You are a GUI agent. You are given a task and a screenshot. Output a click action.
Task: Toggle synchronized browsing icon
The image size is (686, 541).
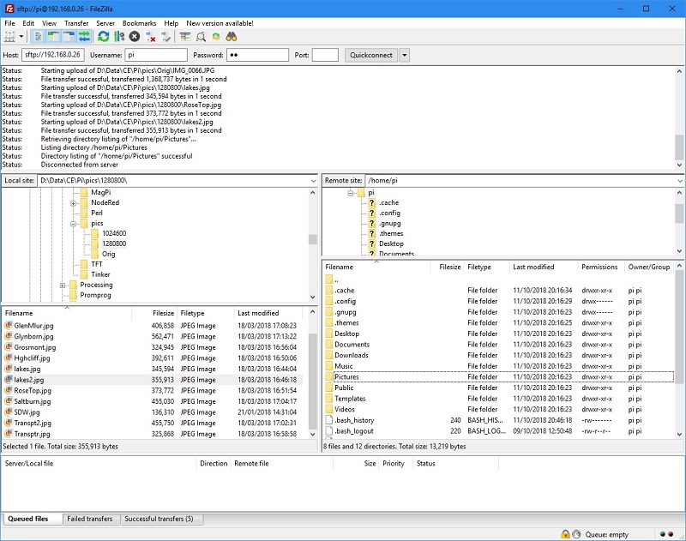pos(216,37)
